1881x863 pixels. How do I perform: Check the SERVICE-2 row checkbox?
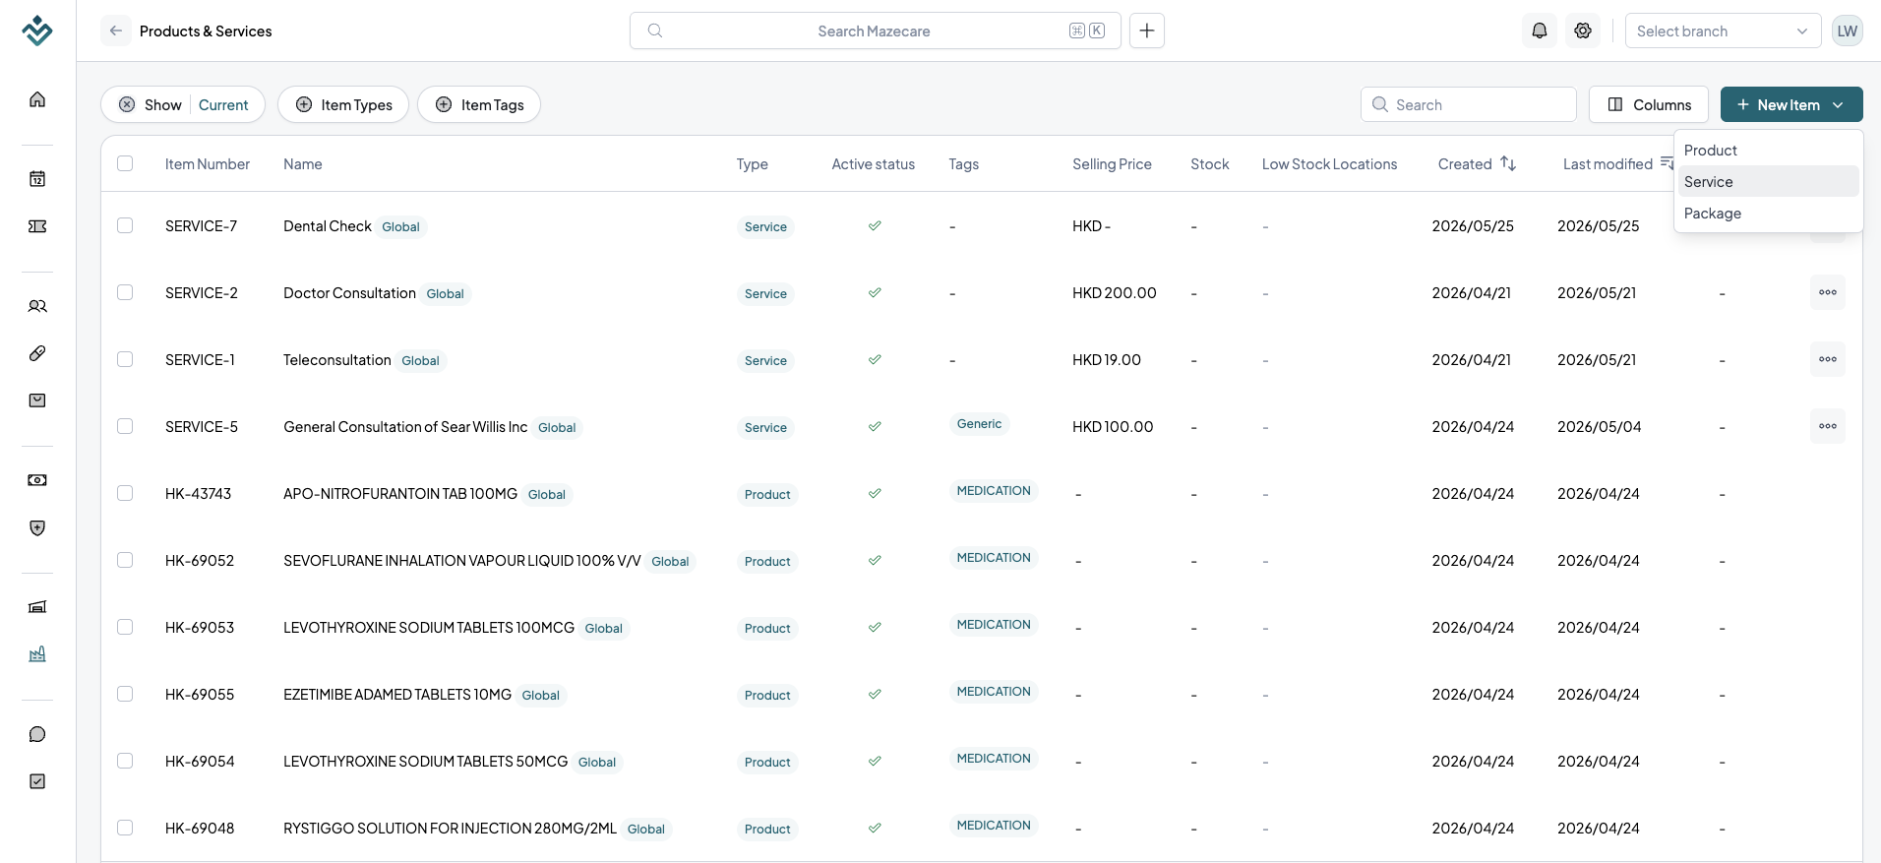point(125,292)
